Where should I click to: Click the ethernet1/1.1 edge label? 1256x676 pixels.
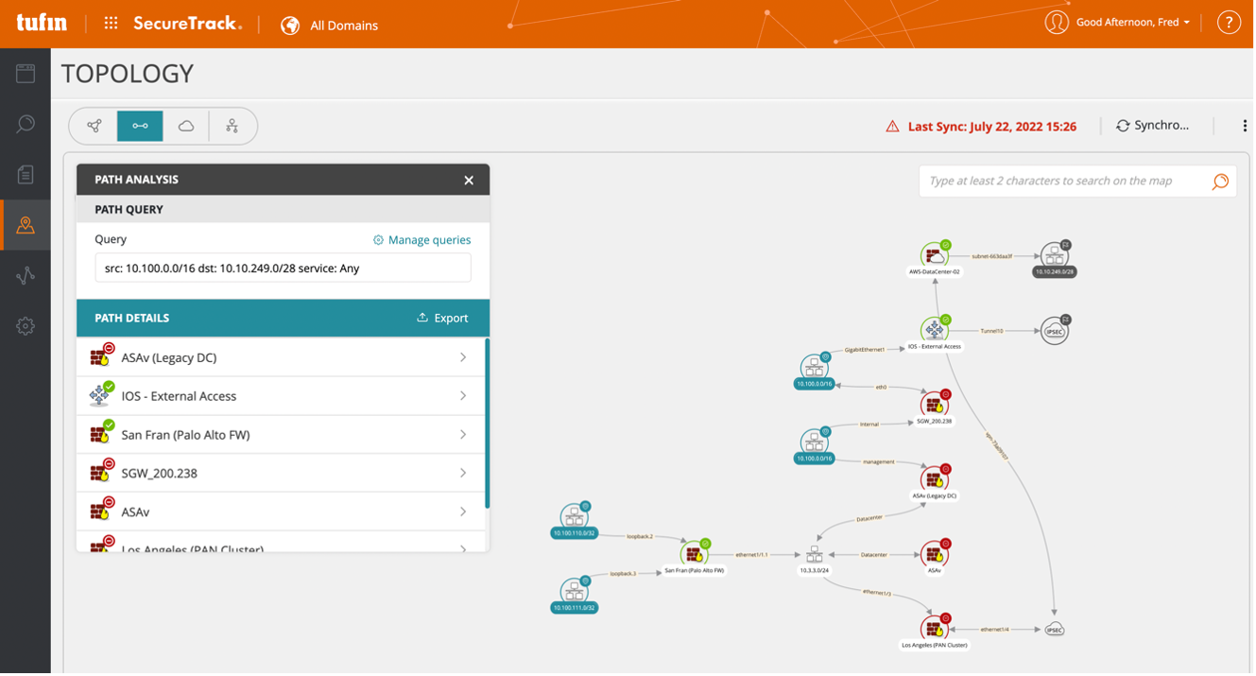coord(751,555)
